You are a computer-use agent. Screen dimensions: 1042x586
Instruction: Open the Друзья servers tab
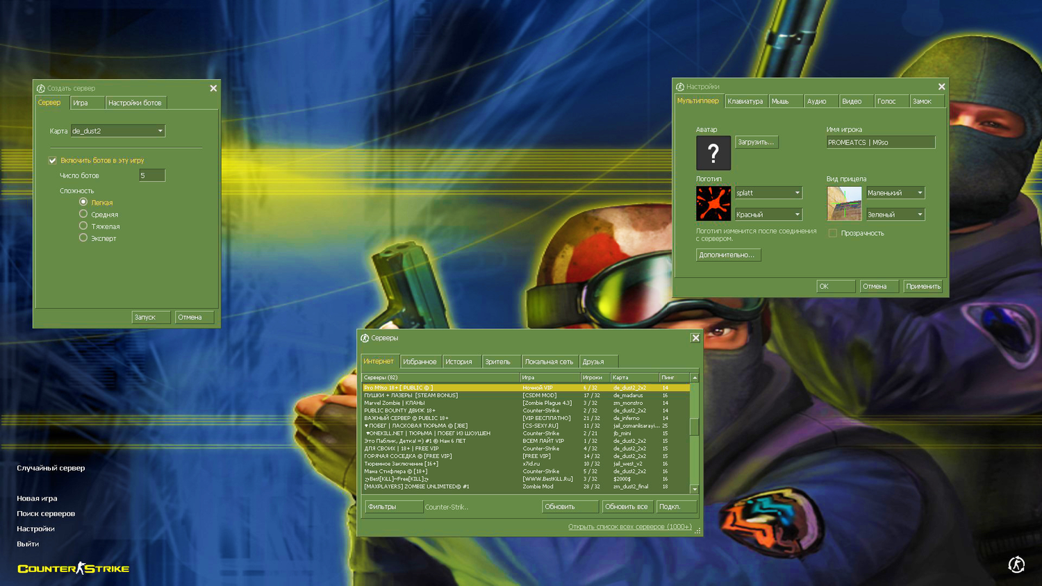tap(598, 362)
